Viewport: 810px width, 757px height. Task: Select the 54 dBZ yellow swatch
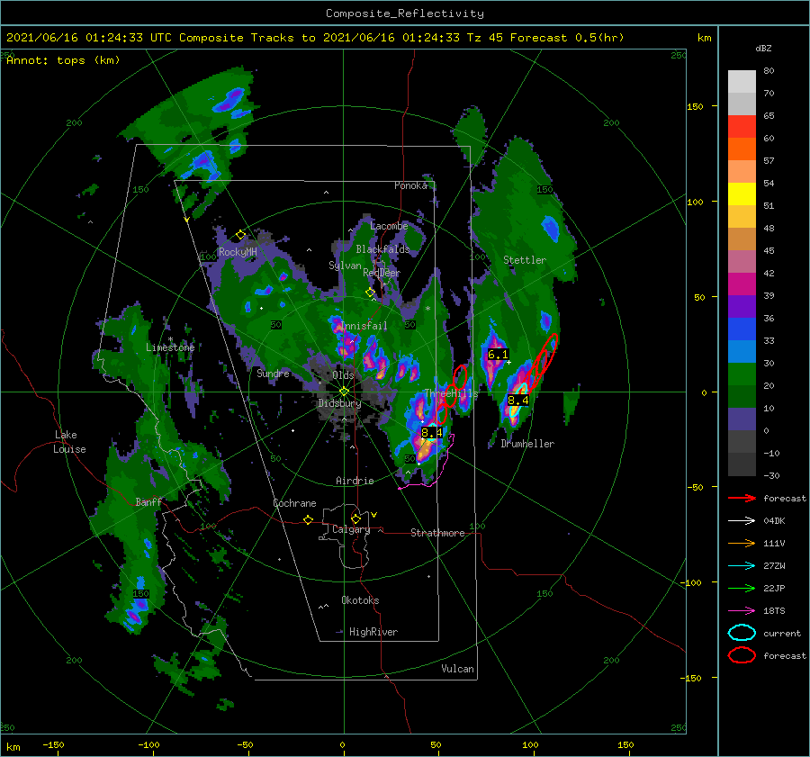(x=742, y=194)
